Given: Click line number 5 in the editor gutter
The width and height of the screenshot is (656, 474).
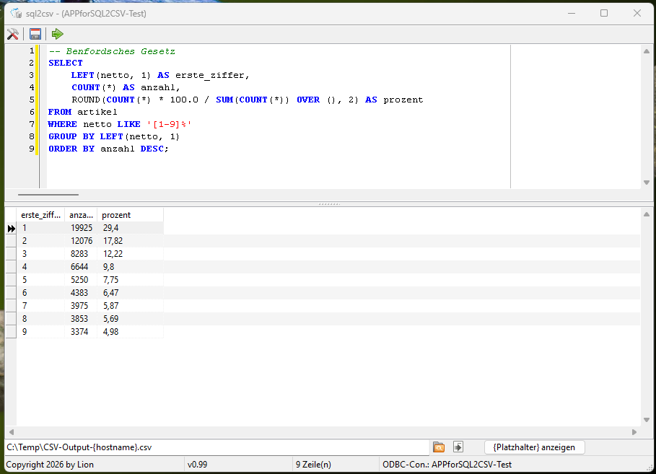Looking at the screenshot, I should (31, 100).
